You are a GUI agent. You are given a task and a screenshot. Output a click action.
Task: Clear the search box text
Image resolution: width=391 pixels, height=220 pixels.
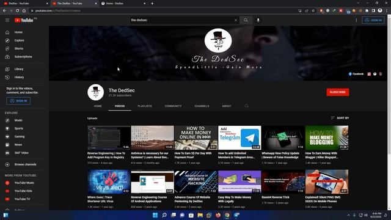click(x=236, y=20)
